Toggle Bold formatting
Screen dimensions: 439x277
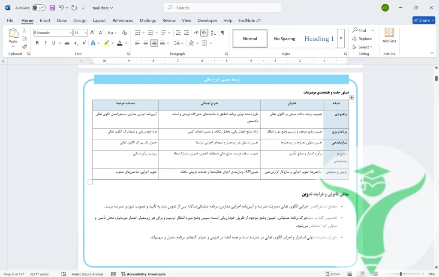click(37, 43)
